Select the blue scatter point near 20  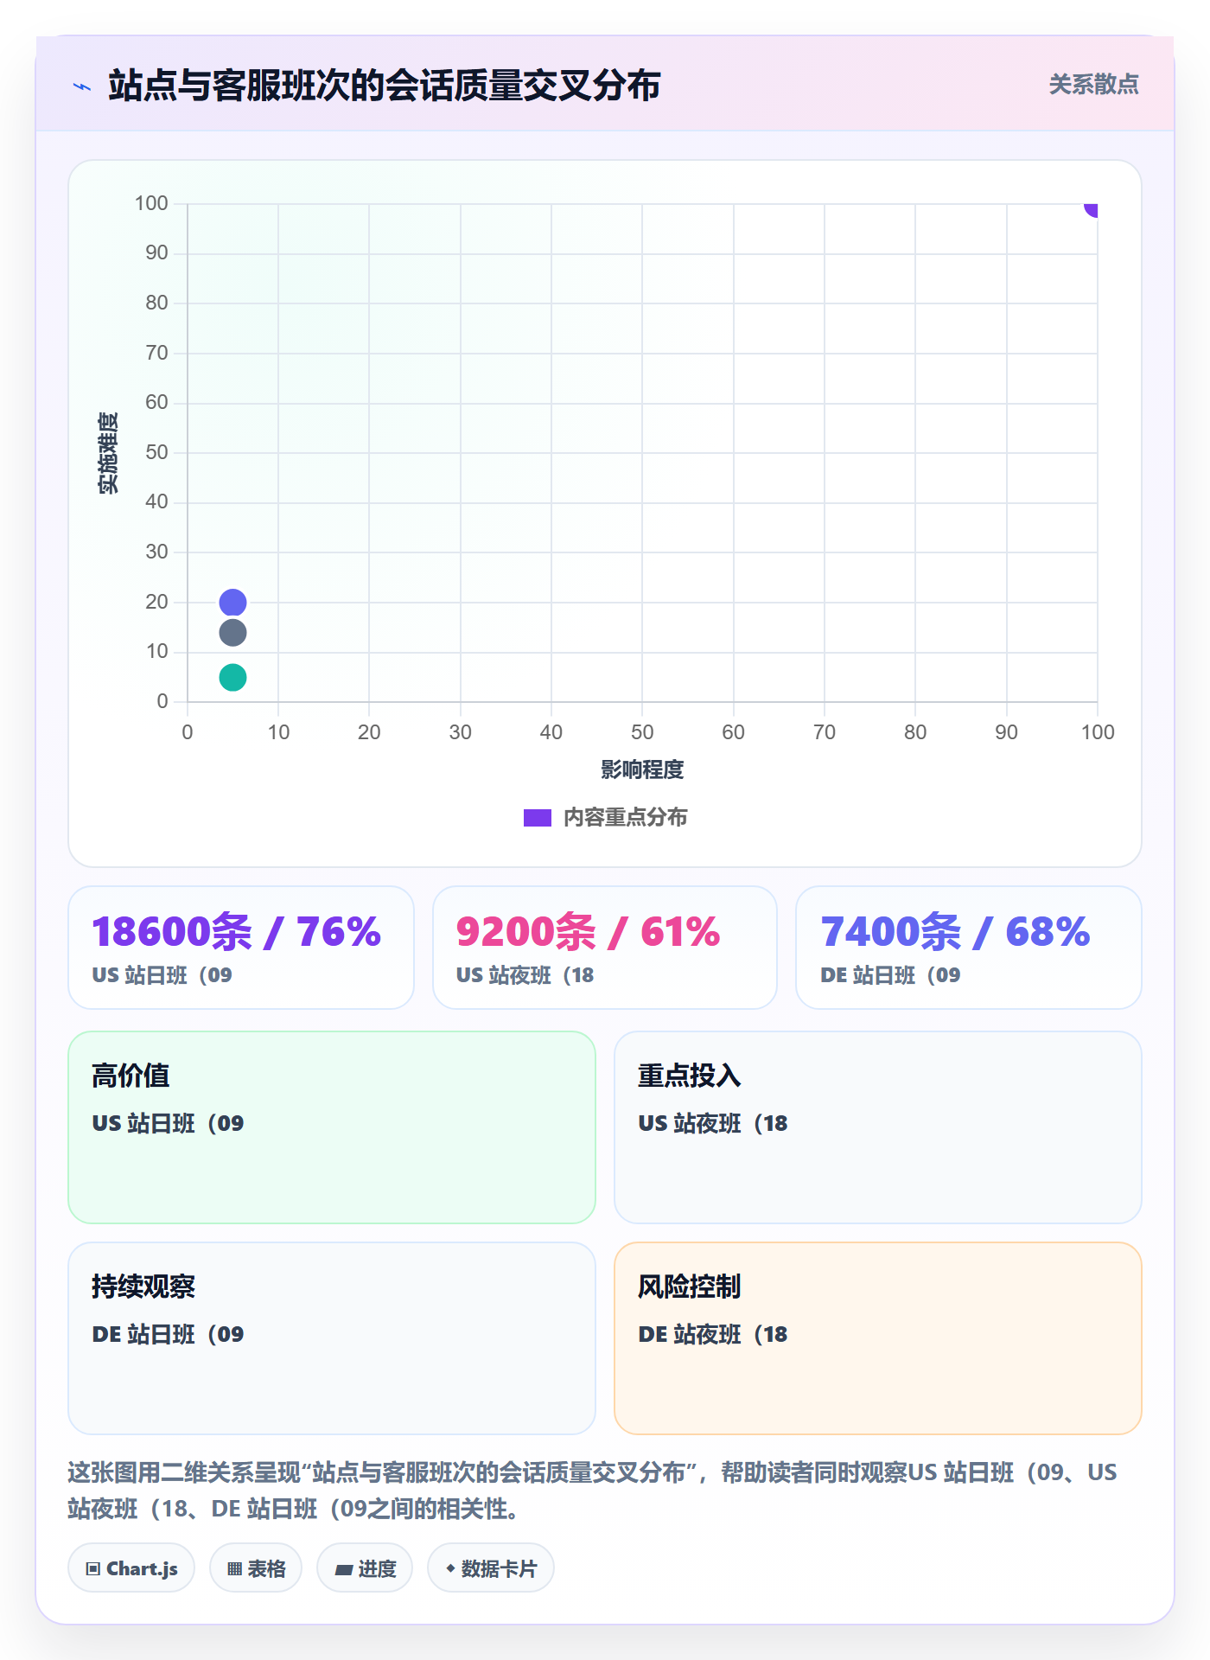pyautogui.click(x=232, y=602)
